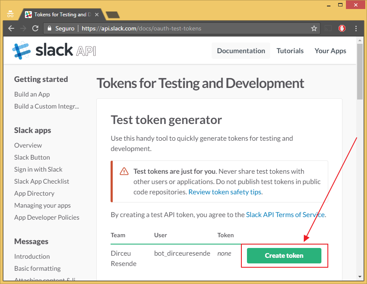This screenshot has width=367, height=284.
Task: Click the URL address bar
Action: tap(182, 28)
